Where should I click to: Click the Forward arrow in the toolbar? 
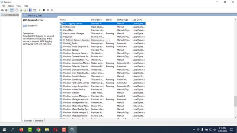(6, 10)
